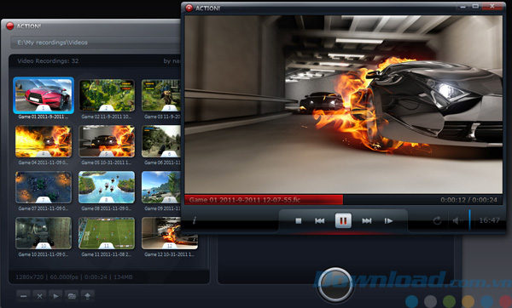Jump to the previous recording
This screenshot has width=512, height=308.
coord(320,220)
